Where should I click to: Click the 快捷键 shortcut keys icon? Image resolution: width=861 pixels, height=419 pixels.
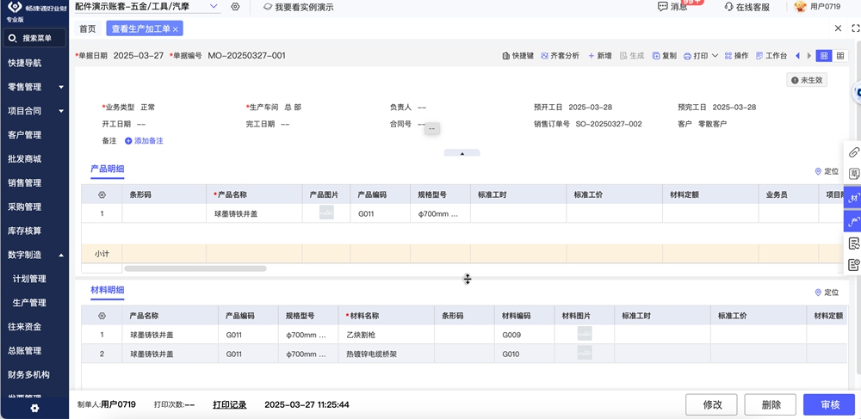(506, 56)
